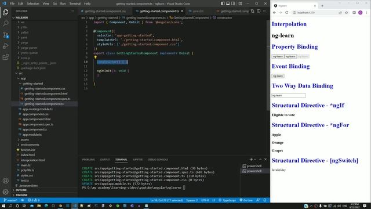Screen dimensions: 371x209
Task: Collapse the getting-started folder
Action: pos(32,84)
